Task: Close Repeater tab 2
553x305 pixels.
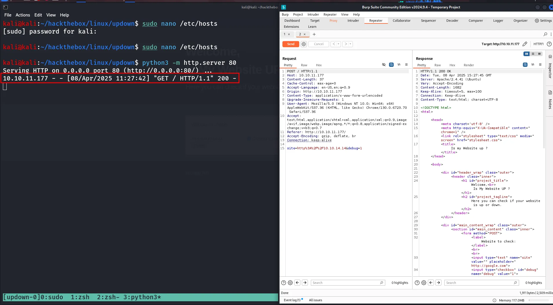Action: click(x=304, y=34)
